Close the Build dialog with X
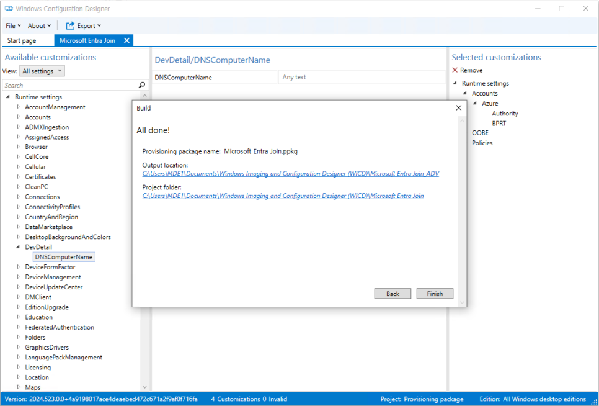This screenshot has height=406, width=599. pyautogui.click(x=458, y=108)
